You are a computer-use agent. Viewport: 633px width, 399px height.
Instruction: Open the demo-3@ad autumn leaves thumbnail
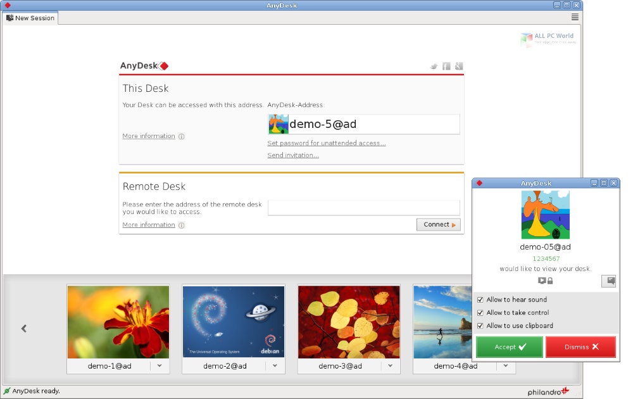coord(349,322)
